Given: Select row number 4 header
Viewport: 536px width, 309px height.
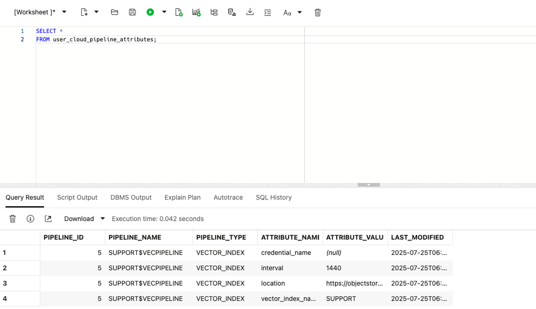Looking at the screenshot, I should pyautogui.click(x=20, y=299).
